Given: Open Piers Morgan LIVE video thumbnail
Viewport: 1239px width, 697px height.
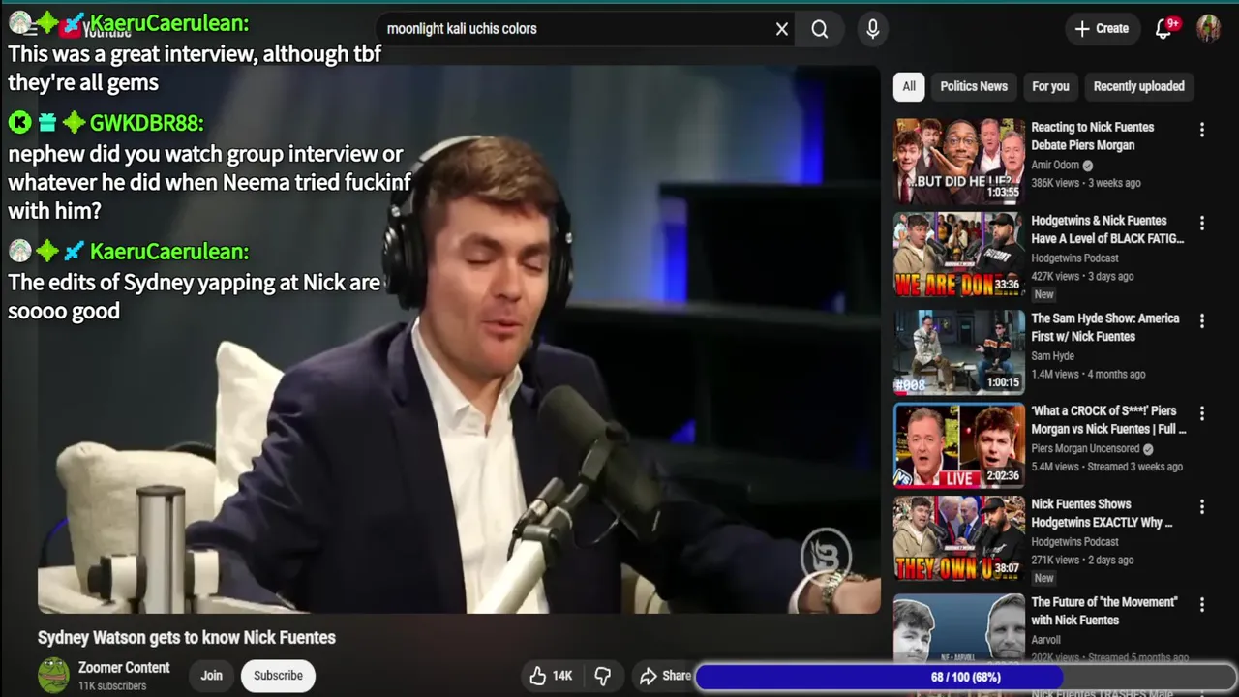Looking at the screenshot, I should 959,445.
